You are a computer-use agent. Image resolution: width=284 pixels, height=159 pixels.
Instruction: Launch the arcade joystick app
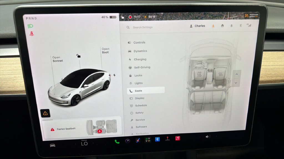pos(168,139)
